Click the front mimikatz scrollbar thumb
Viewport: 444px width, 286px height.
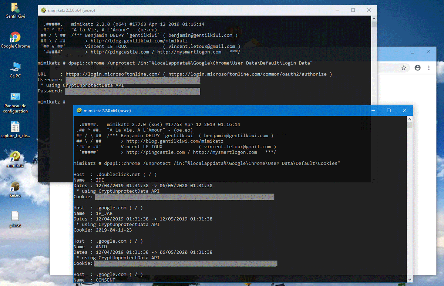click(x=410, y=125)
